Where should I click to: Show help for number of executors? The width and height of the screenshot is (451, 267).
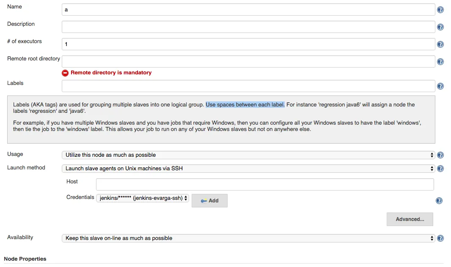(x=440, y=44)
